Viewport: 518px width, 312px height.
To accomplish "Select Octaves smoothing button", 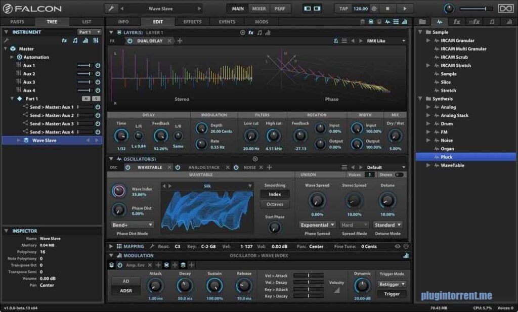I will 275,204.
